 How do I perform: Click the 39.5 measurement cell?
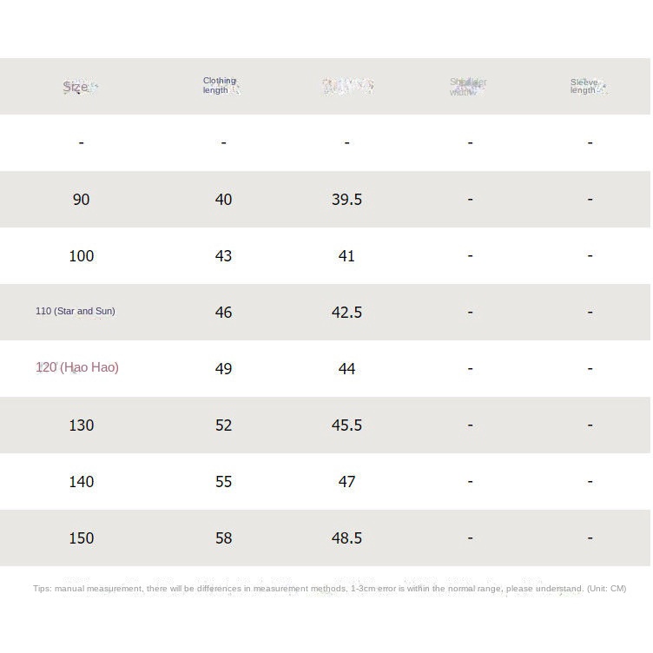pos(346,200)
